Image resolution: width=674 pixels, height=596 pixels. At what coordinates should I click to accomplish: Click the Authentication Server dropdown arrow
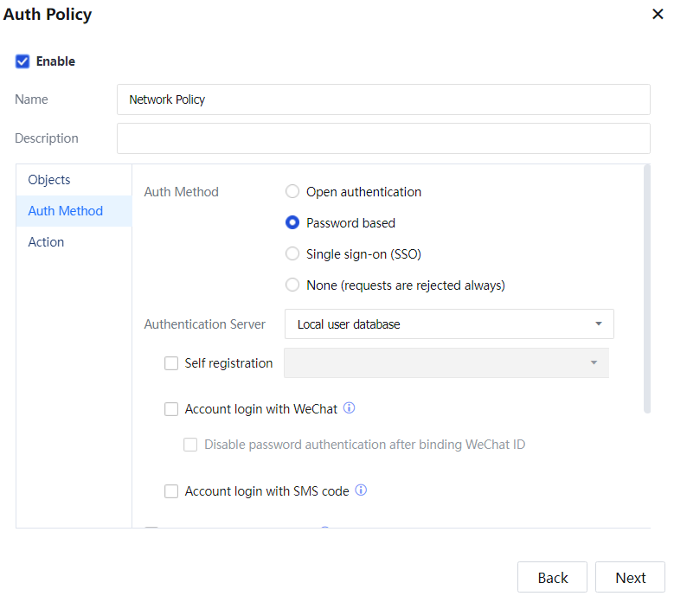(598, 324)
